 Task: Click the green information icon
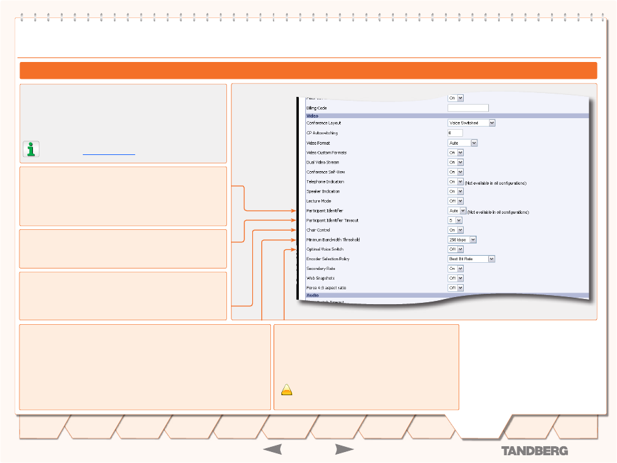tap(31, 149)
